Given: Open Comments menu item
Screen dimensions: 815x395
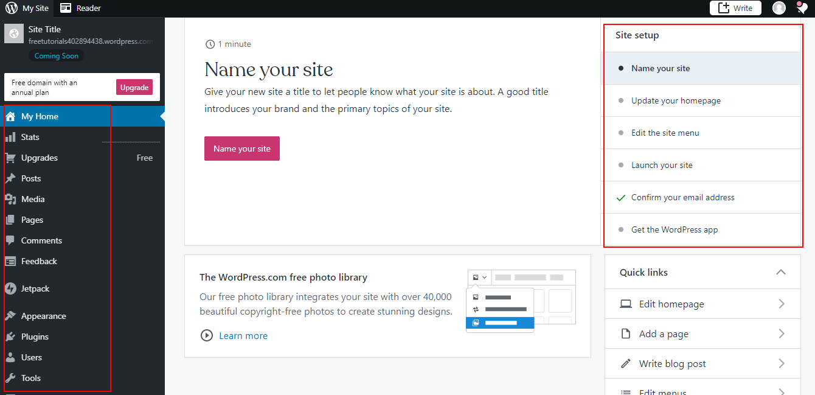Looking at the screenshot, I should (82, 240).
